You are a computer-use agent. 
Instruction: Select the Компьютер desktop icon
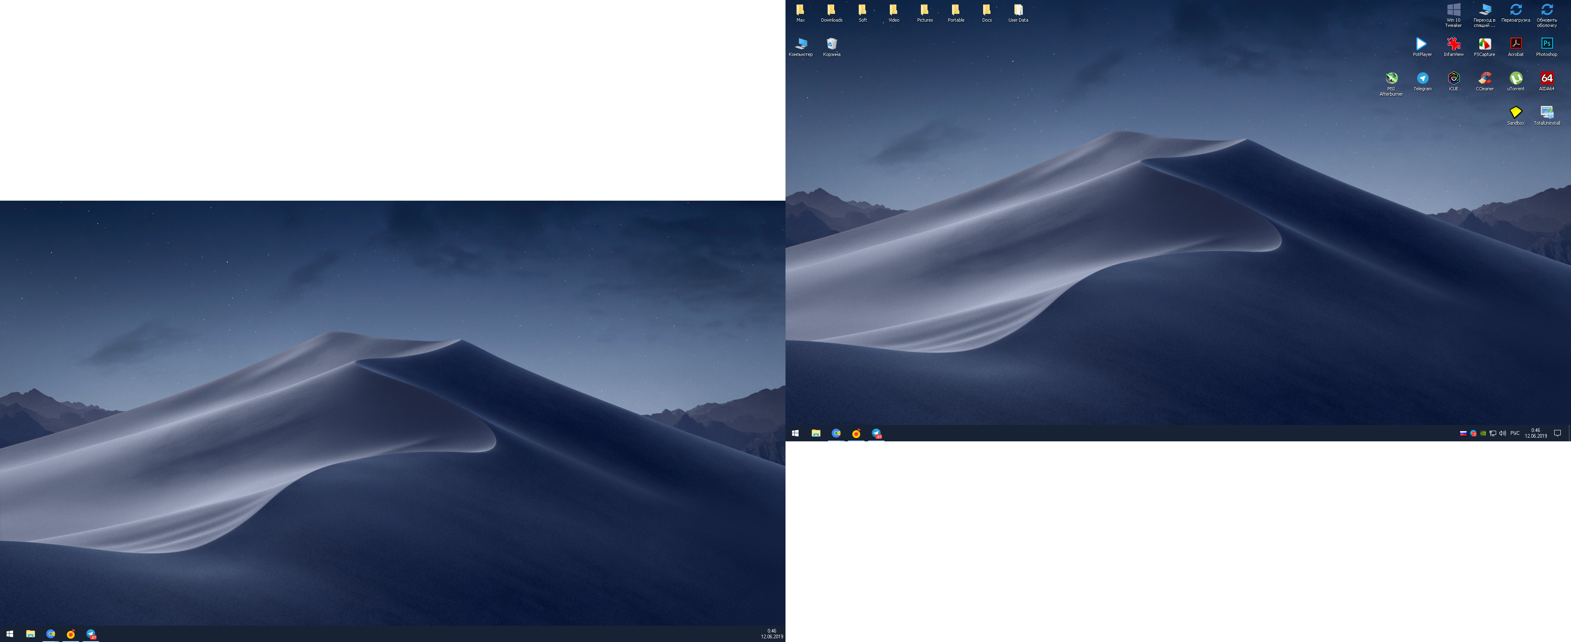tap(800, 47)
